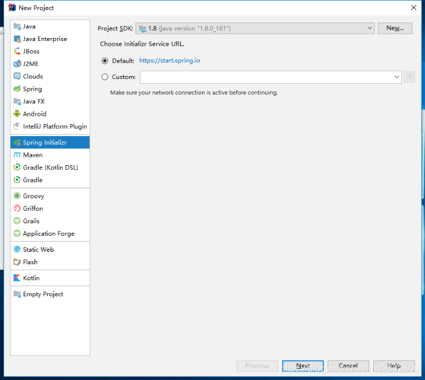Click the Griffon icon
The width and height of the screenshot is (425, 380).
tap(17, 208)
